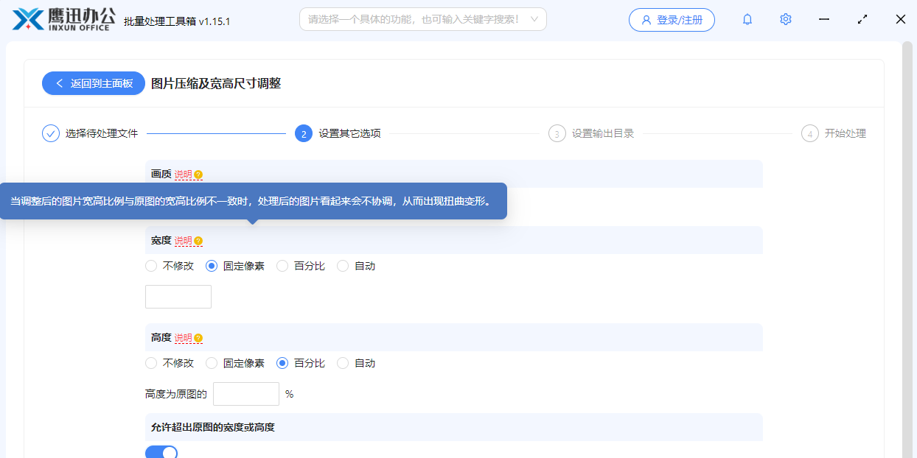Click the help icon beside 高度 说明
This screenshot has height=458, width=917.
coord(198,338)
